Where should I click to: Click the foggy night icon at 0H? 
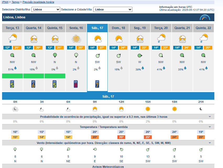pyautogui.click(x=15, y=109)
